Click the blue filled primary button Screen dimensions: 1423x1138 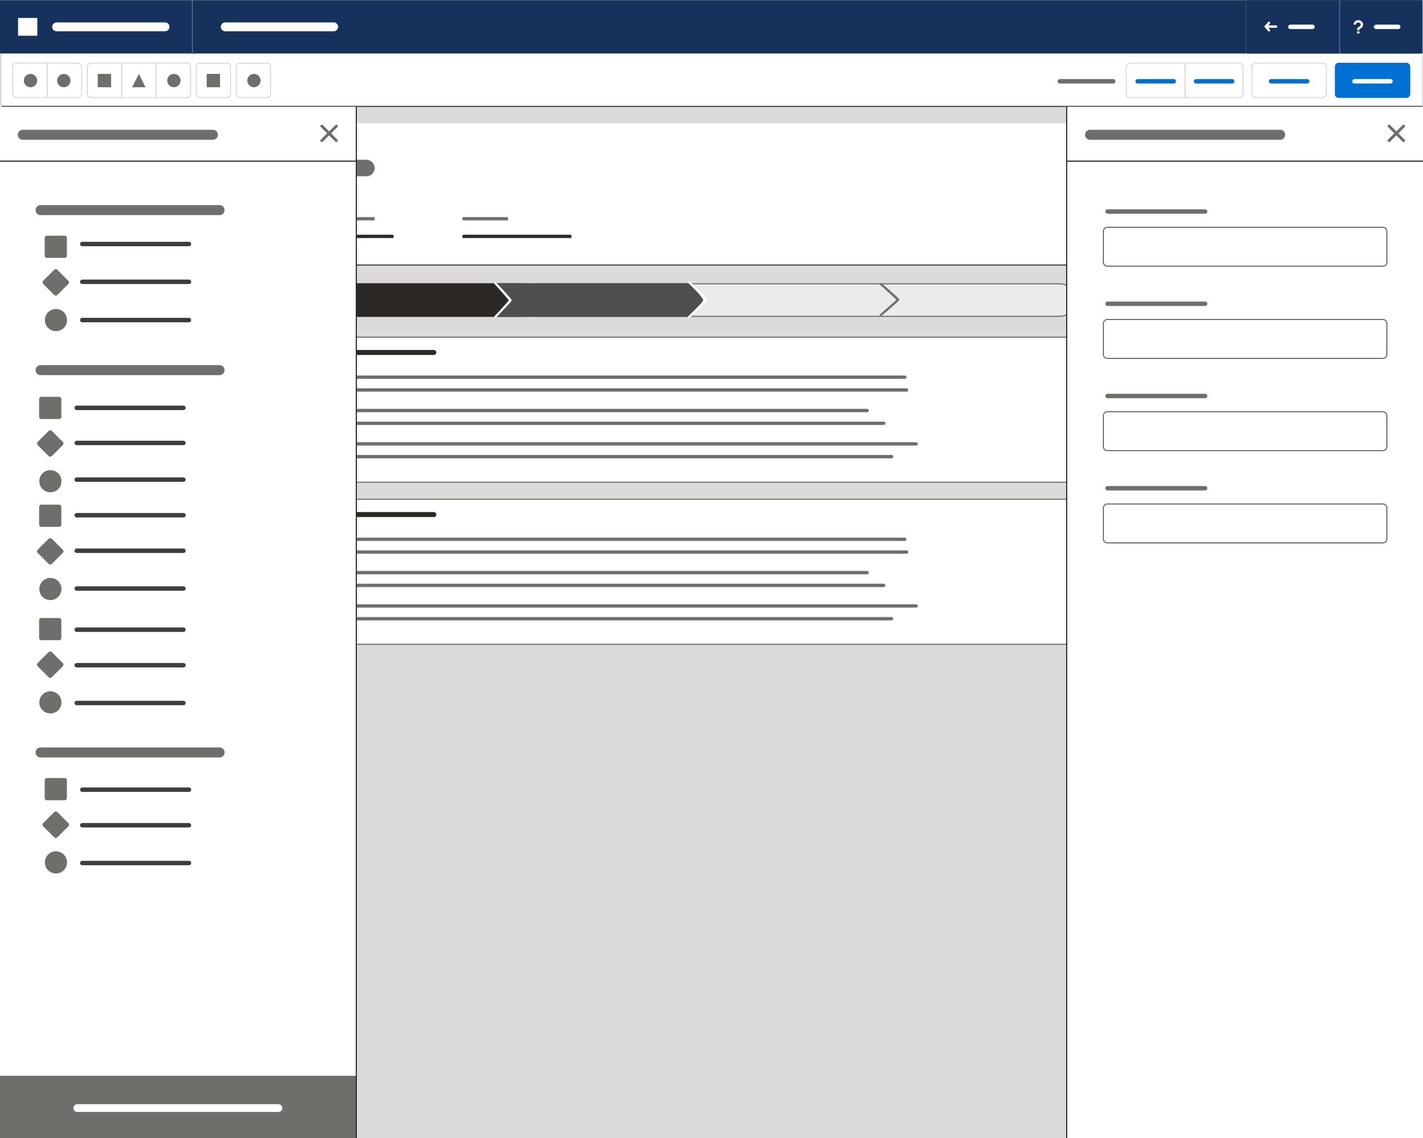pyautogui.click(x=1372, y=81)
